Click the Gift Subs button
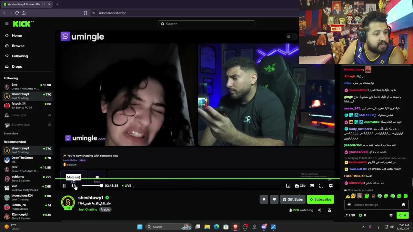Image resolution: width=413 pixels, height=232 pixels. click(x=293, y=199)
